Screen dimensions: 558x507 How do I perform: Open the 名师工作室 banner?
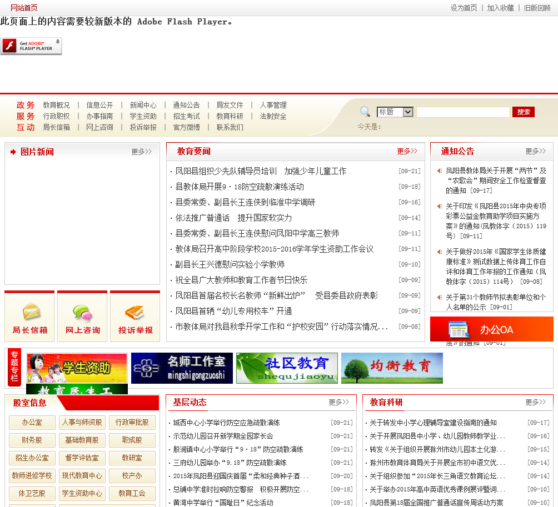(x=182, y=368)
